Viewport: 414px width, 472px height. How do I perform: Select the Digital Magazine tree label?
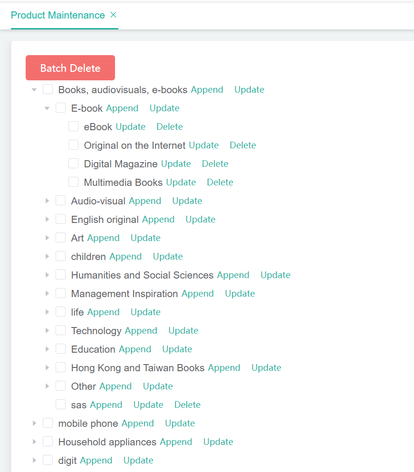coord(121,164)
